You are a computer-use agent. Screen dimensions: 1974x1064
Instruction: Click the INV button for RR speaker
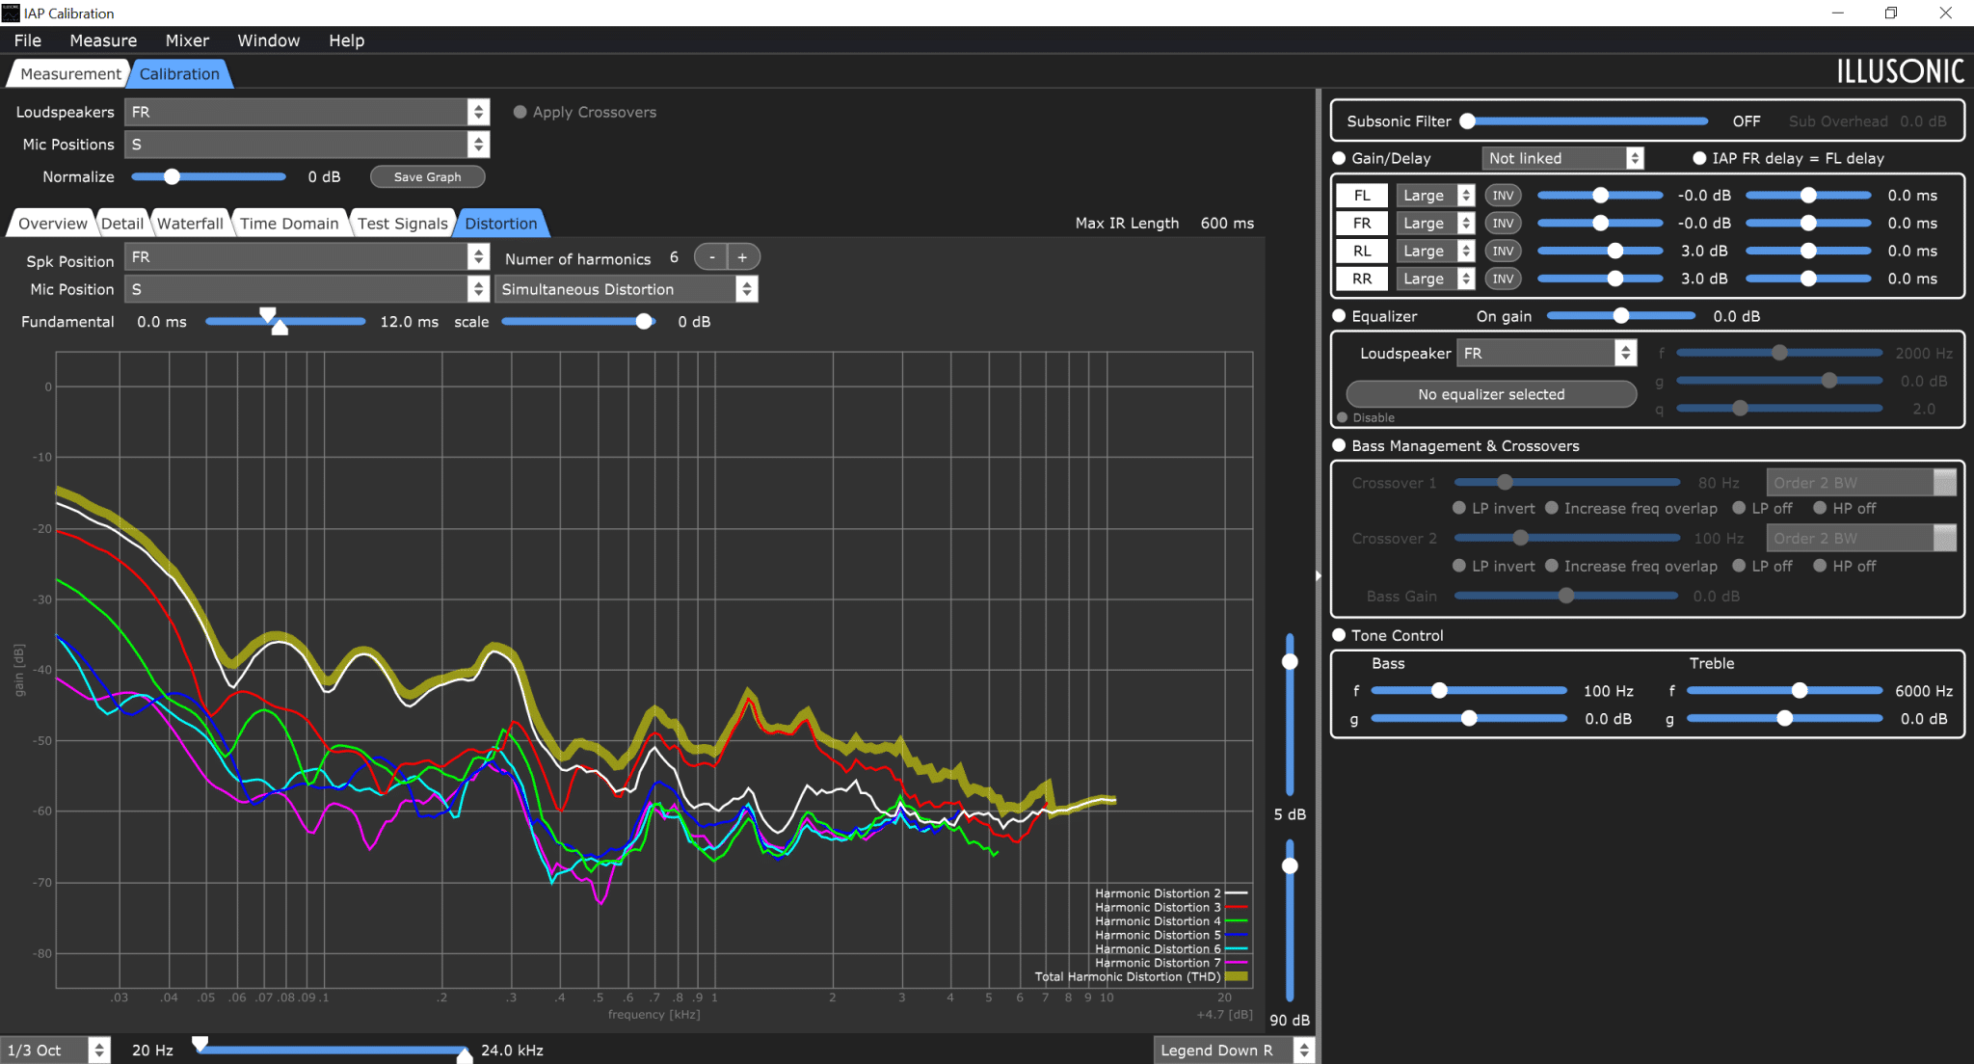(1503, 279)
